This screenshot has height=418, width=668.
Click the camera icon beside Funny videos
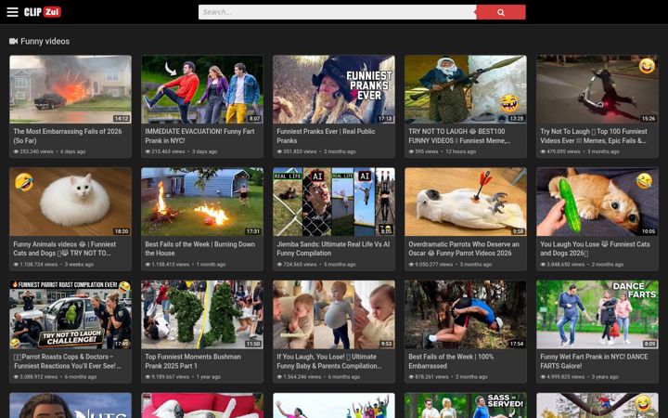(x=13, y=42)
